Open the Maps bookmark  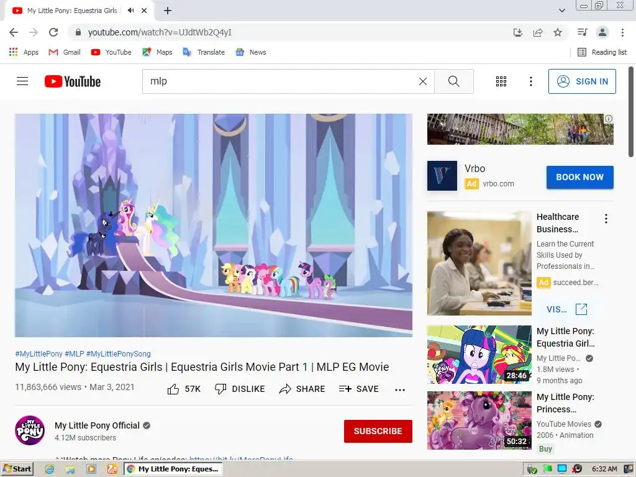click(157, 52)
